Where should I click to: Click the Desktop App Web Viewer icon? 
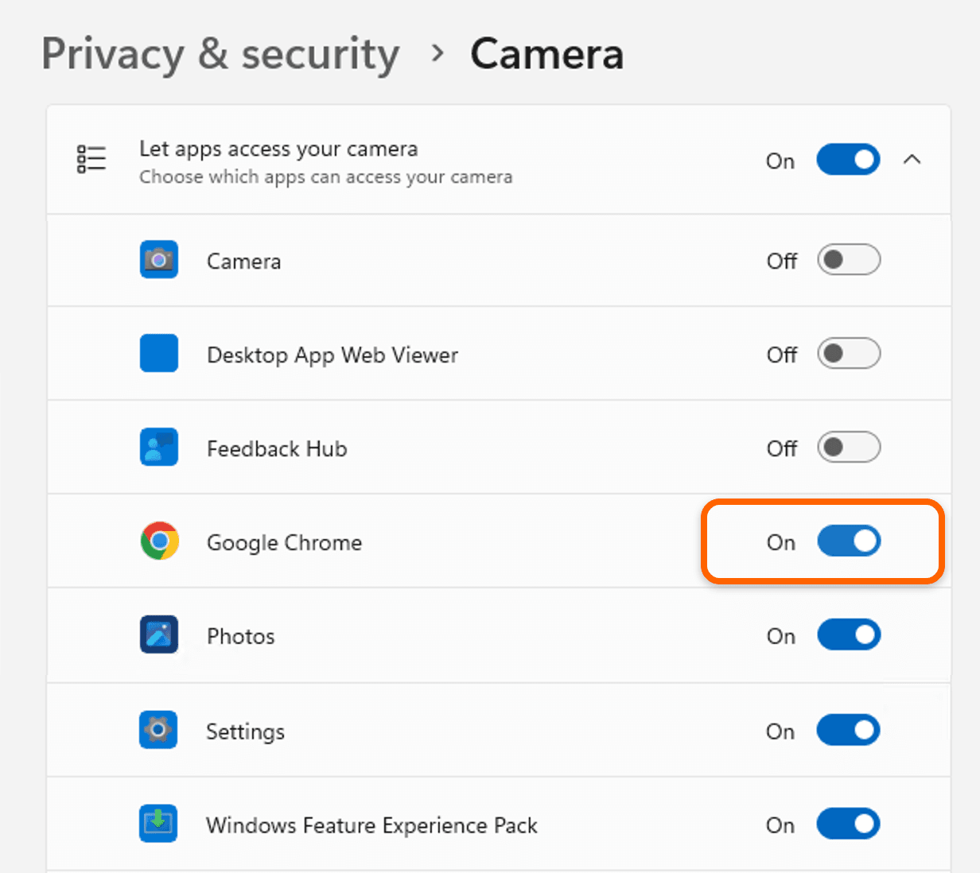coord(159,354)
